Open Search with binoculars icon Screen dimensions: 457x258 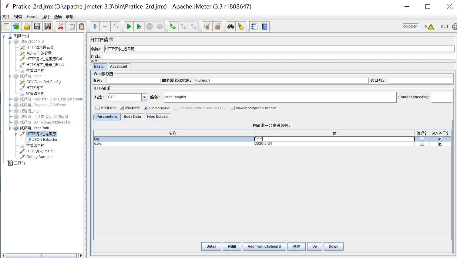pos(231,26)
